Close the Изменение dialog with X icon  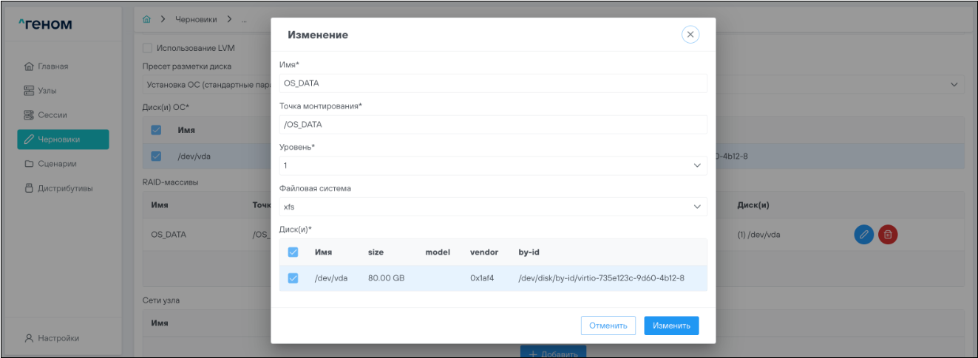(x=690, y=35)
